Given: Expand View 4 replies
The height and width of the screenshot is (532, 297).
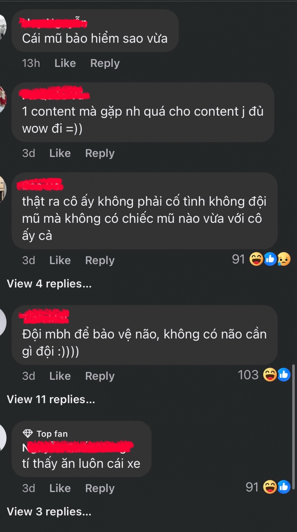Looking at the screenshot, I should pos(49,284).
